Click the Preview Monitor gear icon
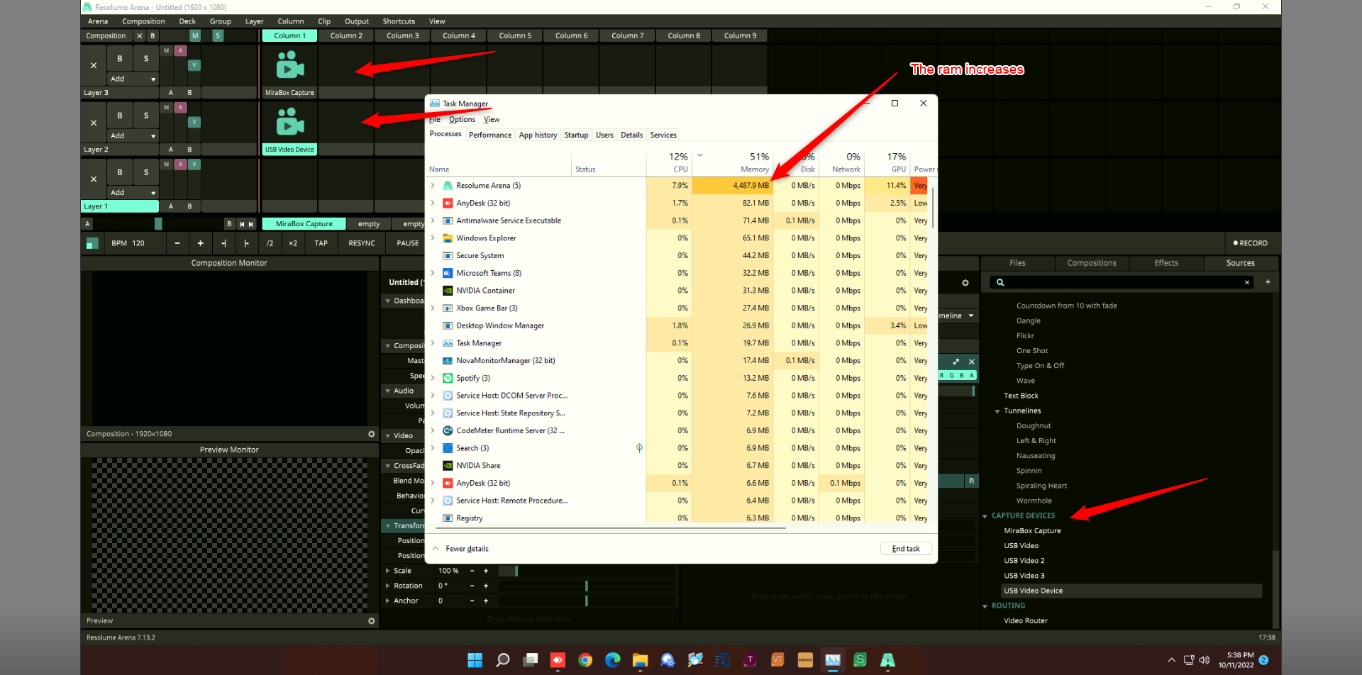 [x=371, y=621]
